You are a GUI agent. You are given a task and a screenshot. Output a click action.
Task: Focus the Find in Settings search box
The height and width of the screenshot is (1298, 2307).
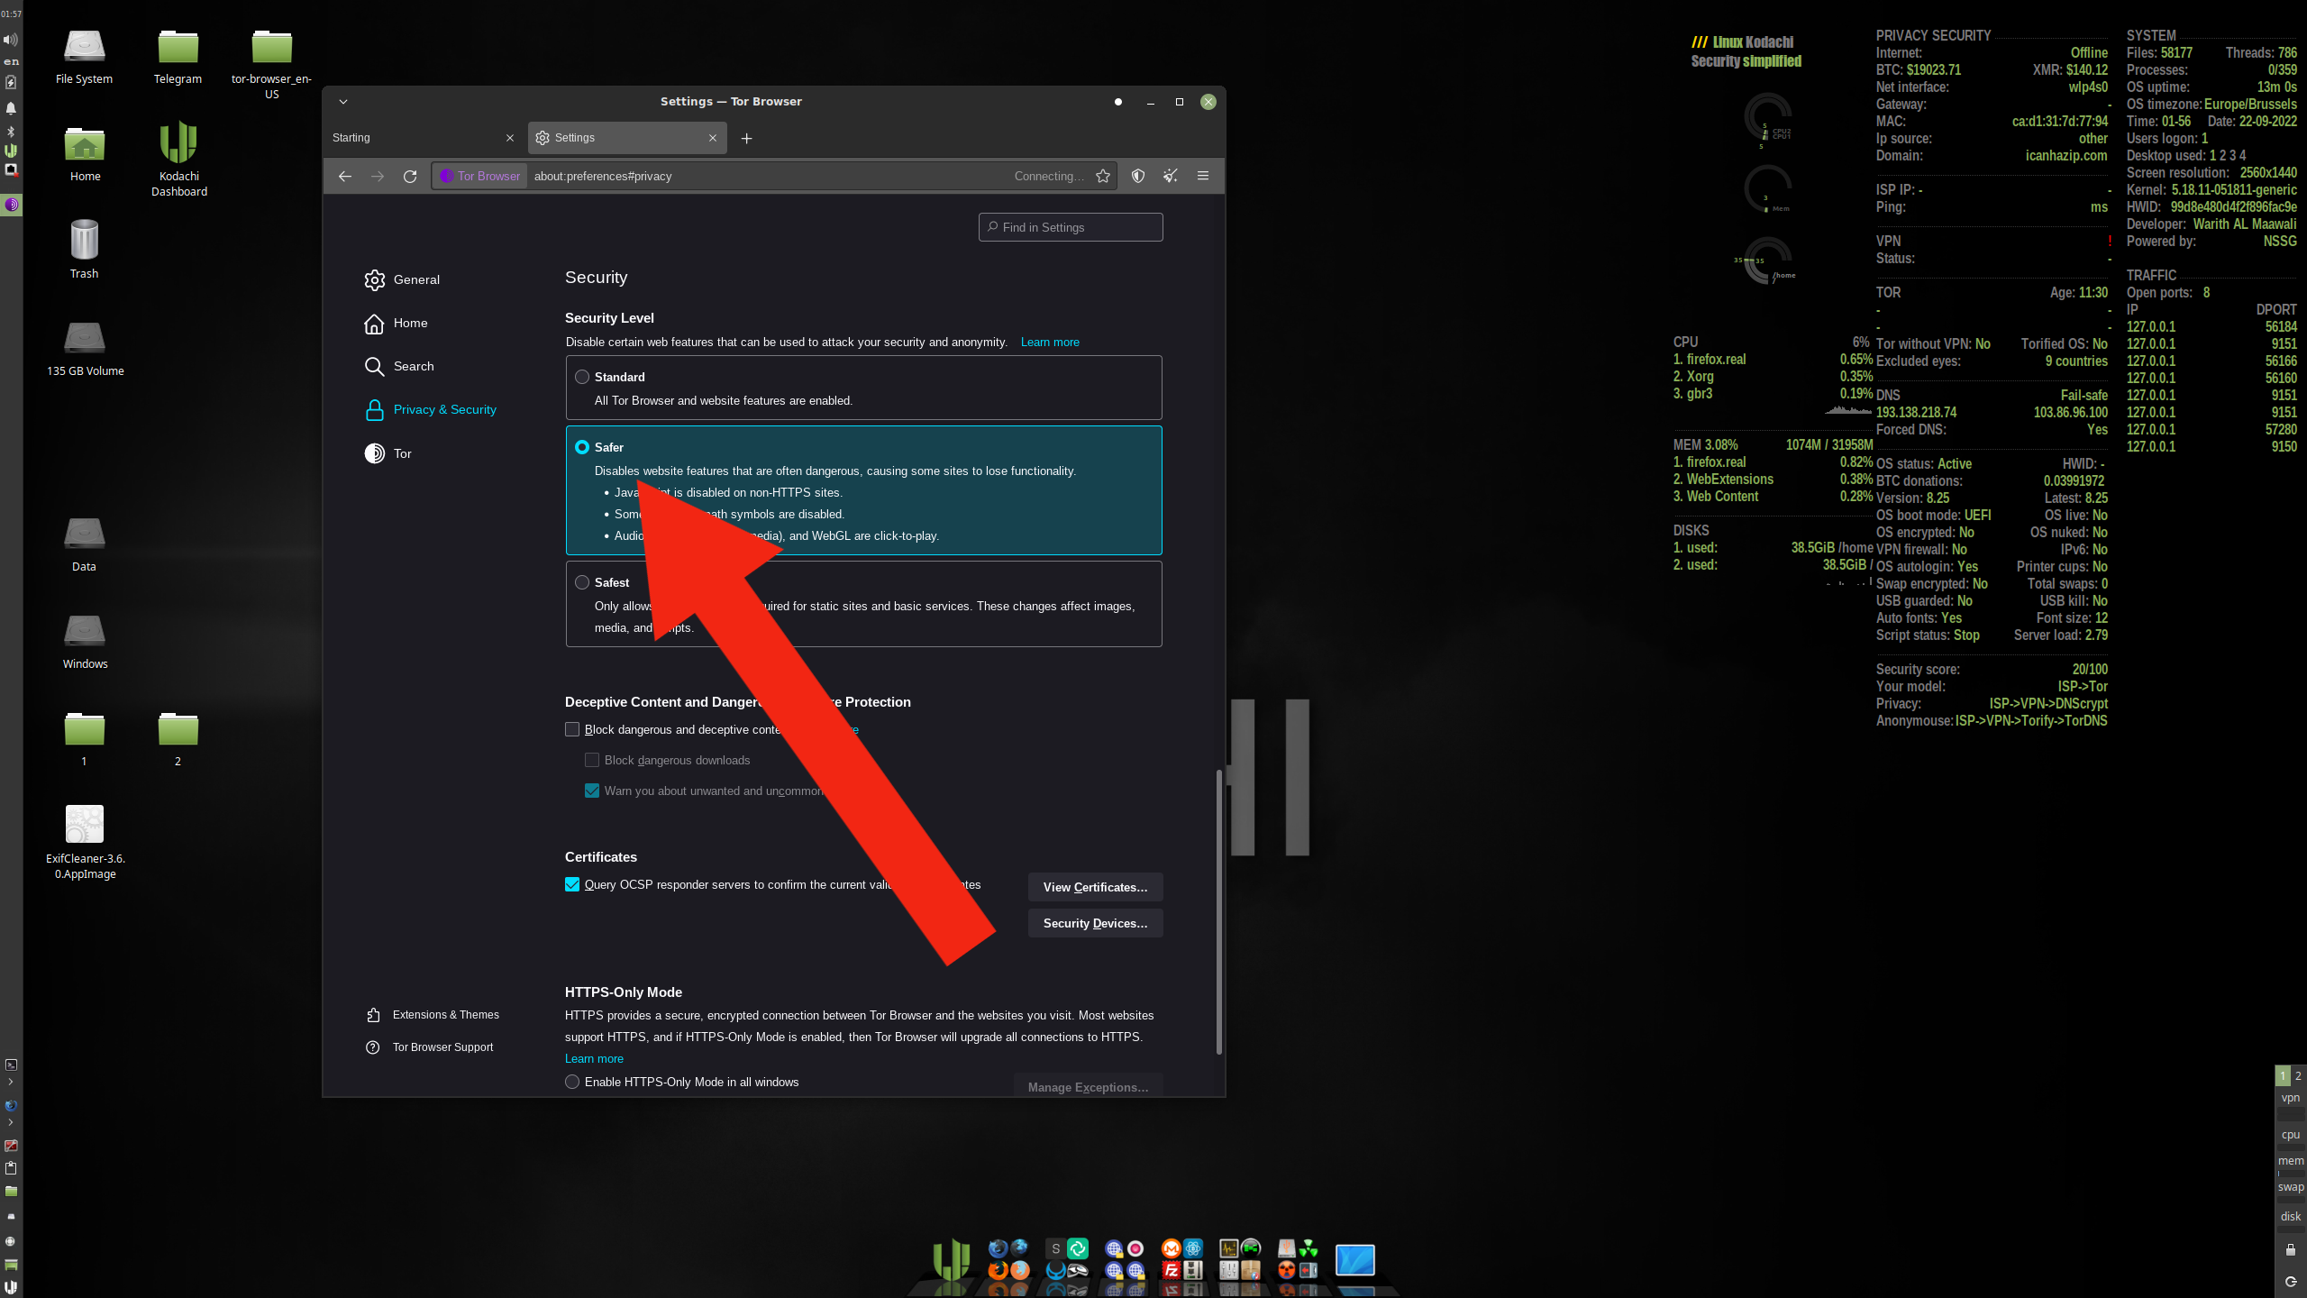point(1071,227)
